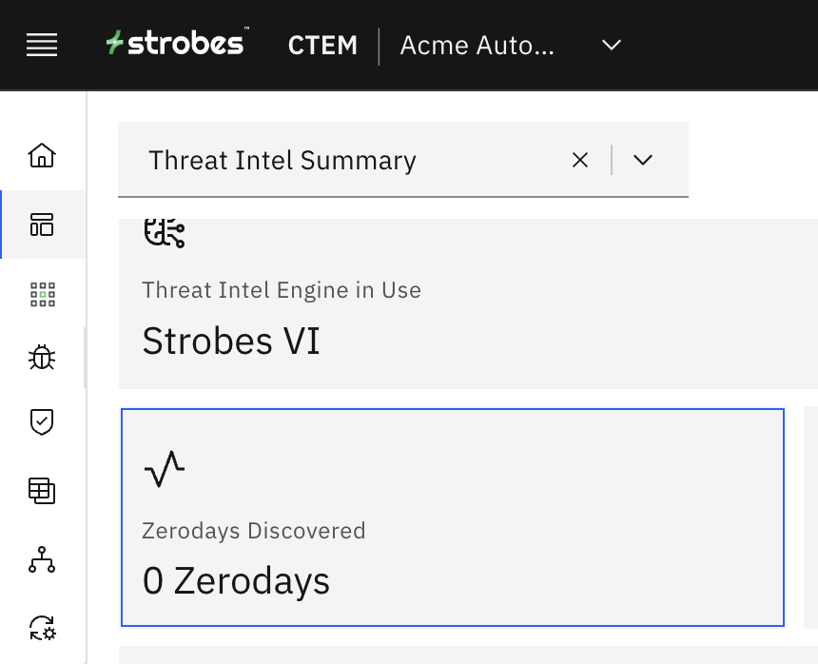This screenshot has width=818, height=664.
Task: Go to Home in the sidebar
Action: point(42,155)
